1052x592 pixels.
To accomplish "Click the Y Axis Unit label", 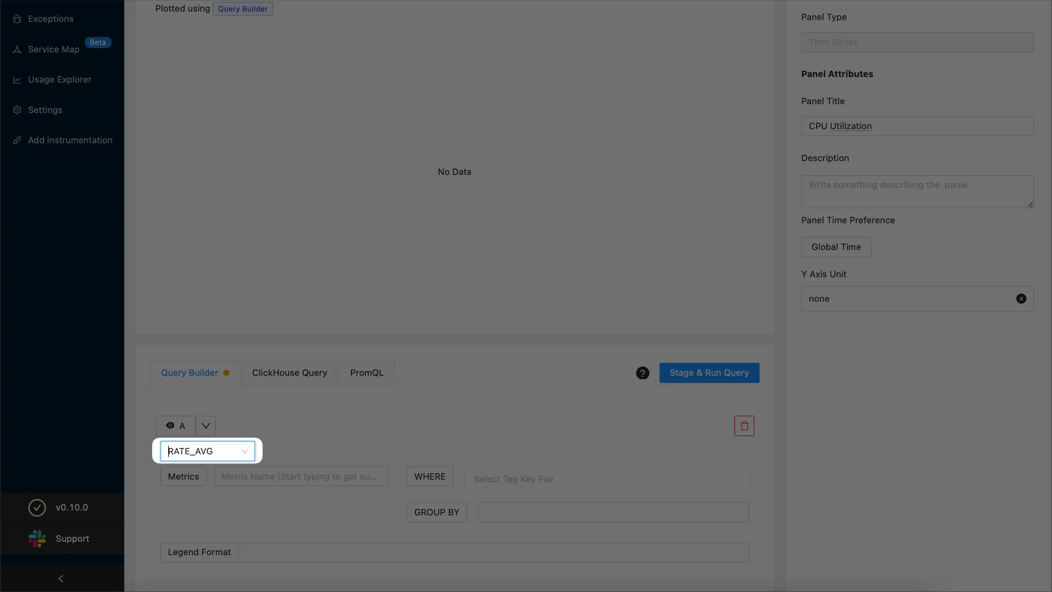I will [x=824, y=274].
